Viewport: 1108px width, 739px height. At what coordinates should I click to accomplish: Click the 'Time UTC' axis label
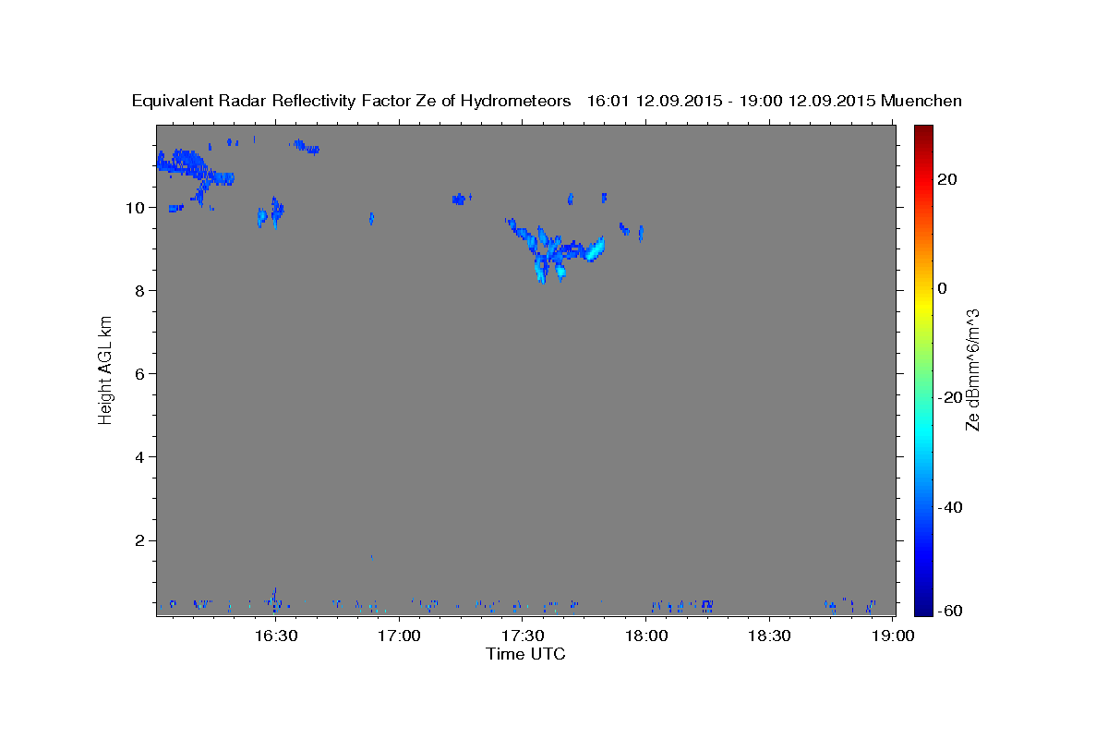[525, 654]
